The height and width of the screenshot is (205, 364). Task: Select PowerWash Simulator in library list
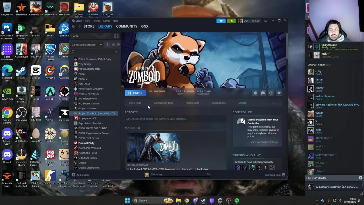tap(91, 89)
